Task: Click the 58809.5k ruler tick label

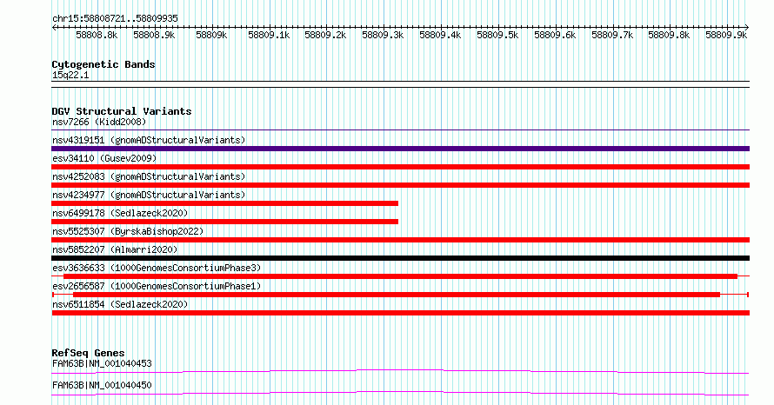Action: click(497, 35)
